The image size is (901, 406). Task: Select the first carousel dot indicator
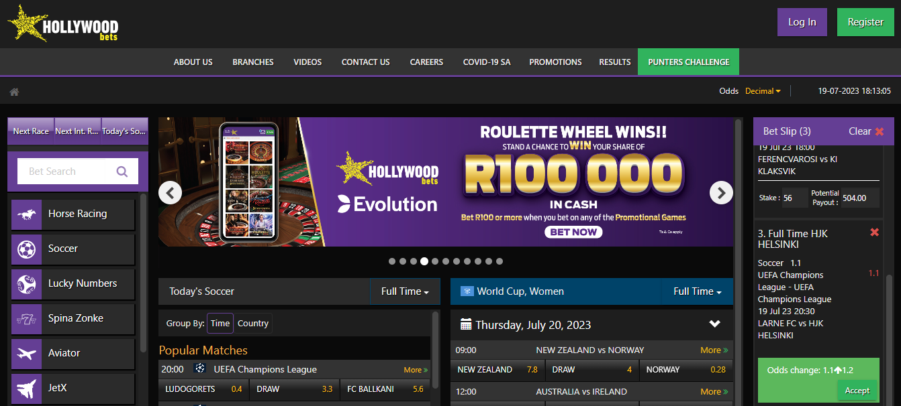392,261
